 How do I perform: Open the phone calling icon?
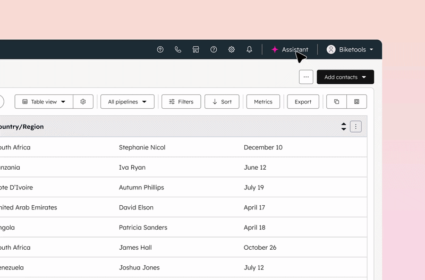(x=178, y=49)
